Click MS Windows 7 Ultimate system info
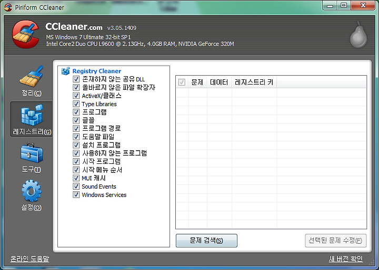 (x=88, y=37)
